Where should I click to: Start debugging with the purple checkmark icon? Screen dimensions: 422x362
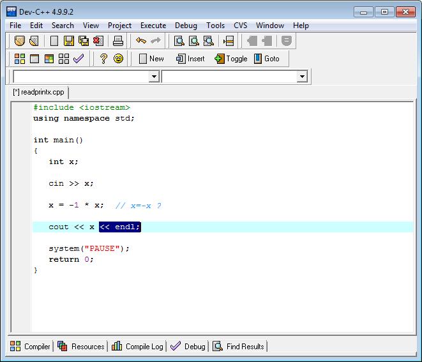(79, 58)
